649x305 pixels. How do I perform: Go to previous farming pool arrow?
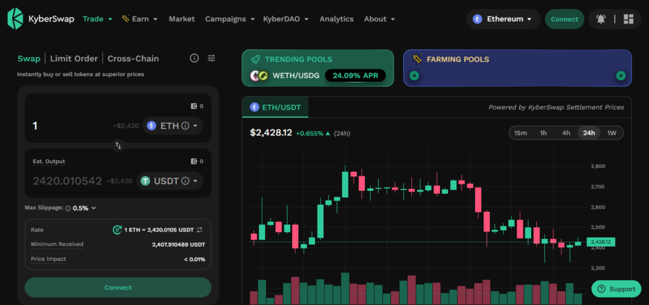(x=414, y=75)
